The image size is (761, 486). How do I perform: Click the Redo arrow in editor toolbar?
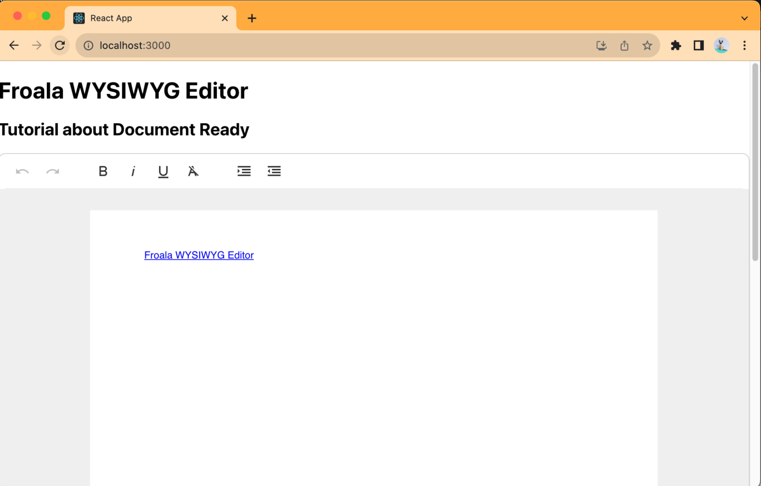[x=53, y=172]
